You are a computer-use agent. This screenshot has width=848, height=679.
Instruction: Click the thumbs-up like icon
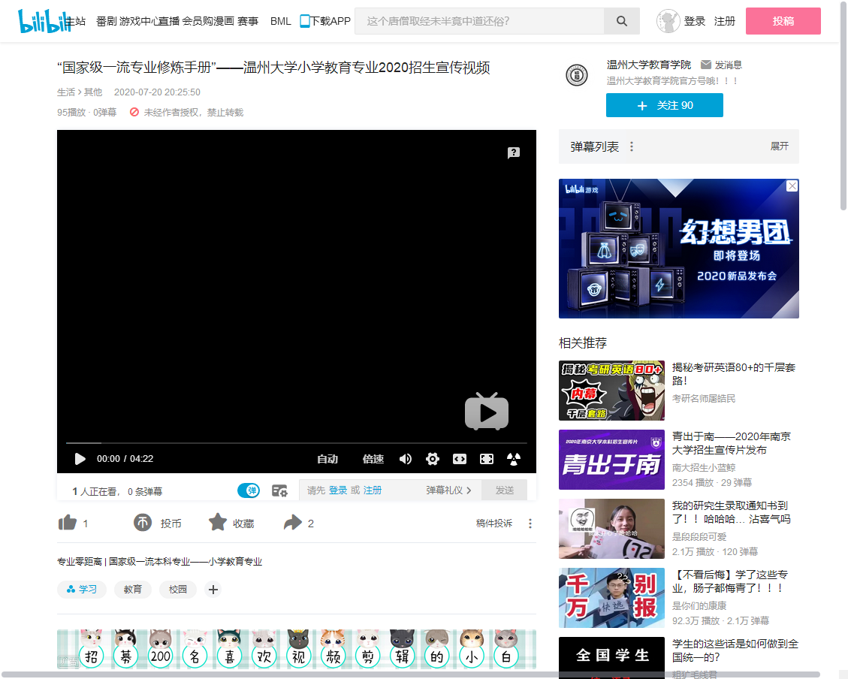(x=68, y=523)
